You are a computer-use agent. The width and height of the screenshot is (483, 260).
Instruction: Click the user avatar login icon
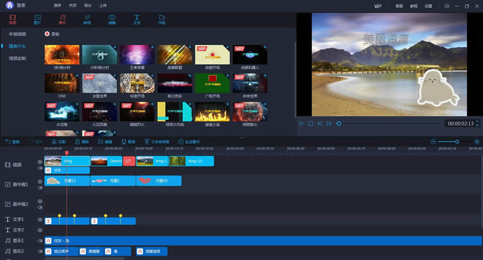click(10, 5)
